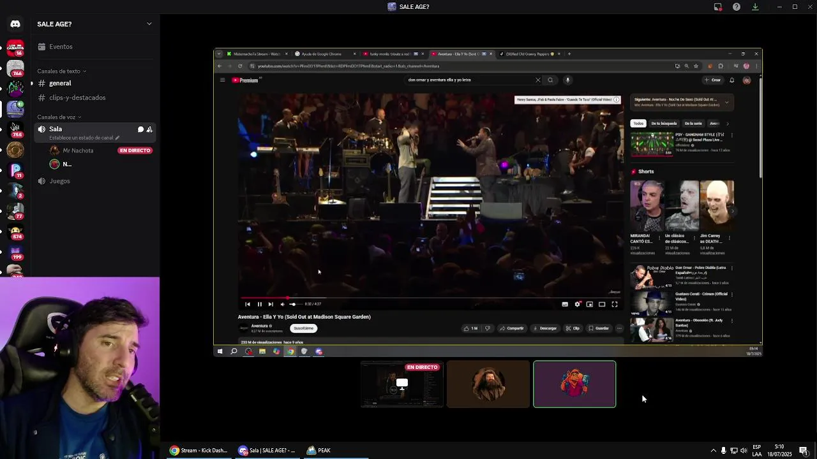
Task: Open settings gear in streamed YouTube player
Action: [x=578, y=304]
